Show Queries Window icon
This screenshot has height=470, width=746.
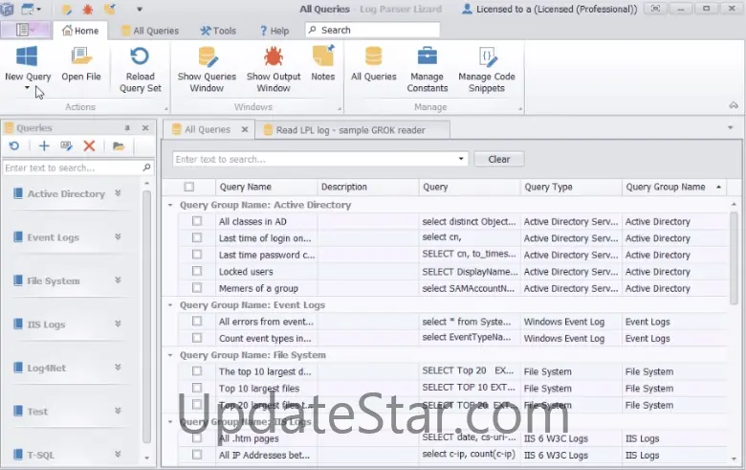[207, 57]
